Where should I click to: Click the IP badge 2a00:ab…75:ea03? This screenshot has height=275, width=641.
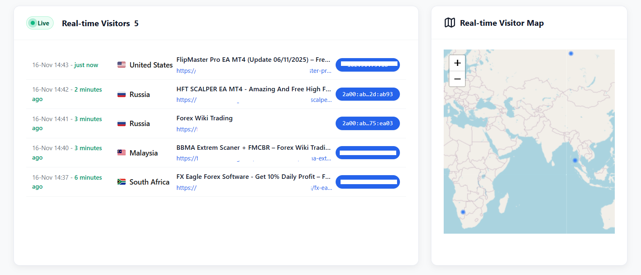(x=367, y=123)
